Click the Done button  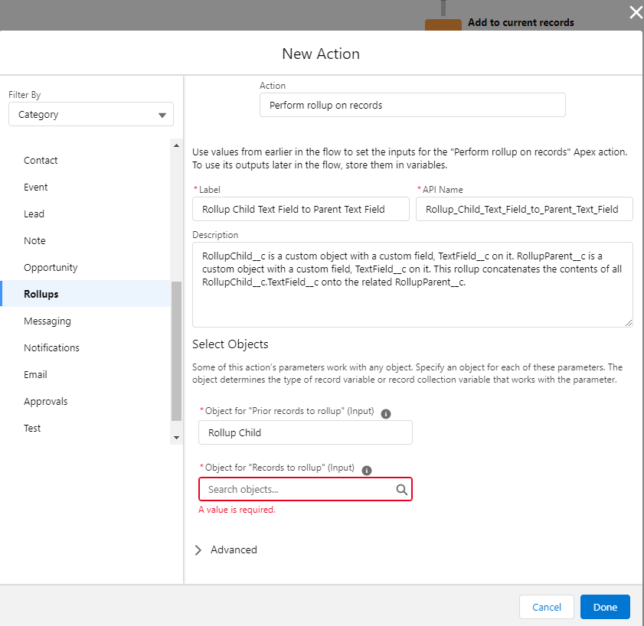pos(605,607)
